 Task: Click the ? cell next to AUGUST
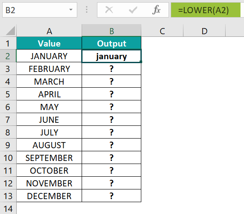(x=111, y=145)
